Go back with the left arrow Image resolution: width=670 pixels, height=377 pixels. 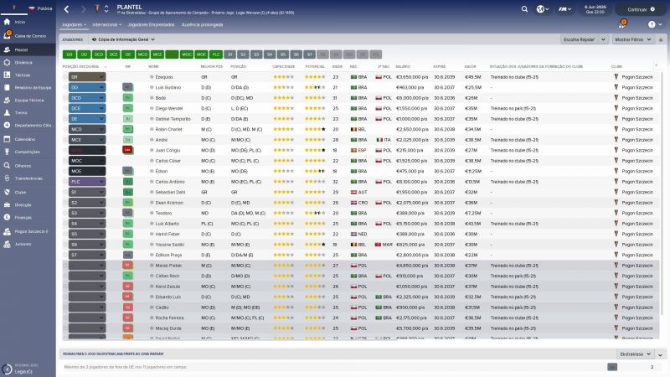click(65, 9)
